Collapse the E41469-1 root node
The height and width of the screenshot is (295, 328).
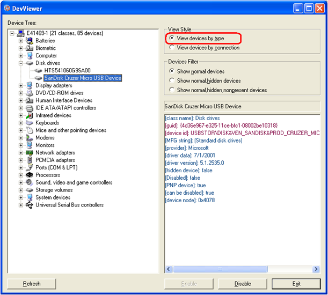(x=12, y=33)
